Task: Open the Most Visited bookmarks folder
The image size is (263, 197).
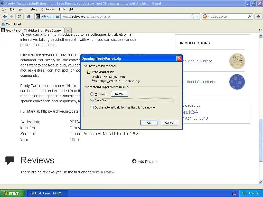Action: [11, 24]
